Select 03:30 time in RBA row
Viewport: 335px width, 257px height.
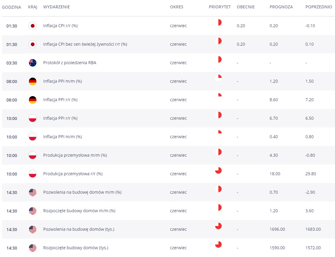click(12, 63)
